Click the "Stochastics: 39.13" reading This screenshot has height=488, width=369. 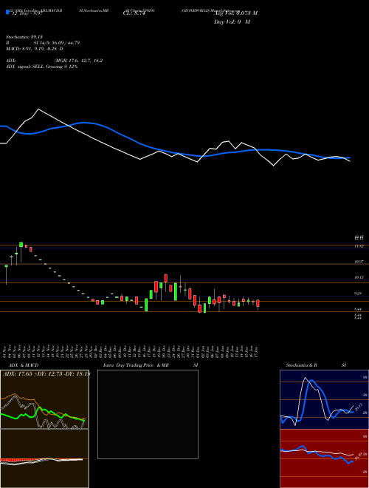24,37
